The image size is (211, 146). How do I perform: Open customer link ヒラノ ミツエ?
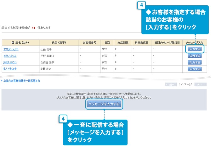[10, 56]
